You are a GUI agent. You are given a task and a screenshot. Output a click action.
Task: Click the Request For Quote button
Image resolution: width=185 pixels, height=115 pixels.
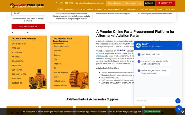click(x=28, y=27)
